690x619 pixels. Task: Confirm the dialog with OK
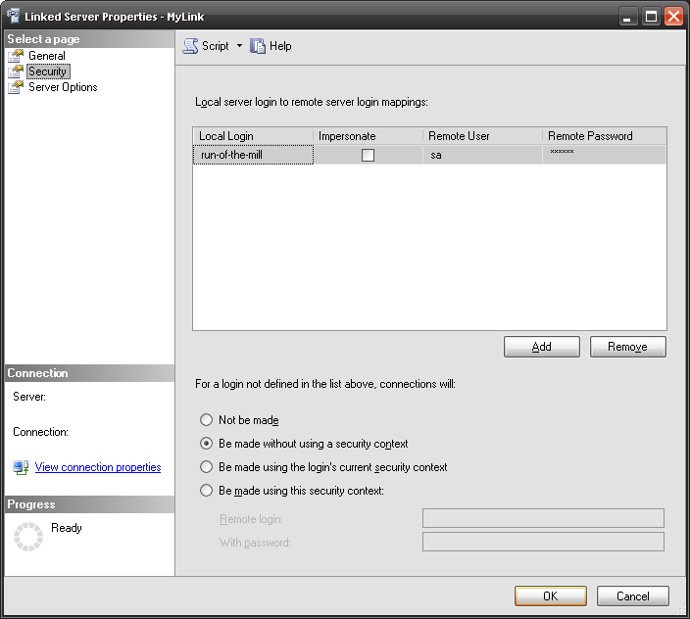point(550,595)
